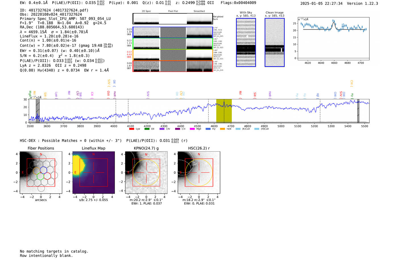Click 'Q(z): 0.01' in the header
The height and width of the screenshot is (271, 398).
[x=153, y=3]
